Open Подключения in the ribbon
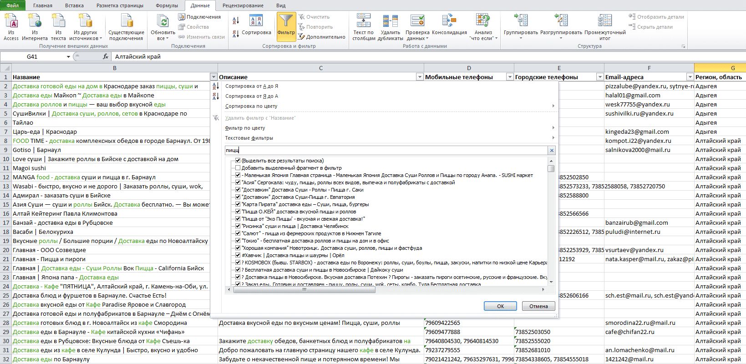Viewport: 746px width, 364px height. coord(199,17)
